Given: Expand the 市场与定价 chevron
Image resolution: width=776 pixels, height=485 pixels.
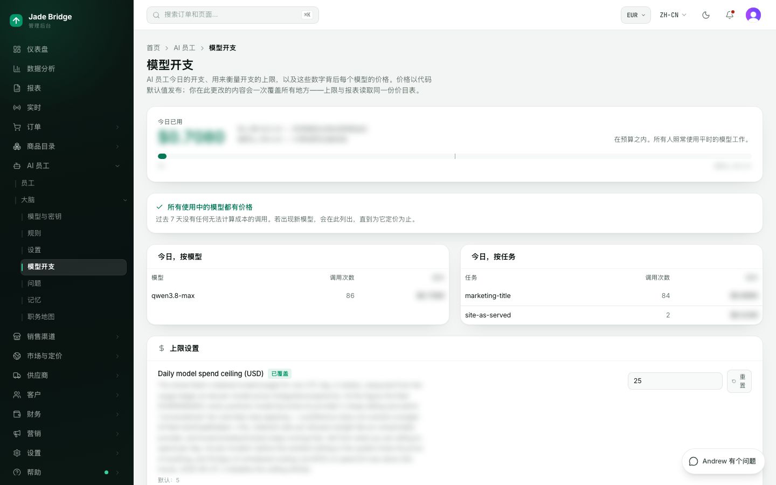Looking at the screenshot, I should pos(117,356).
